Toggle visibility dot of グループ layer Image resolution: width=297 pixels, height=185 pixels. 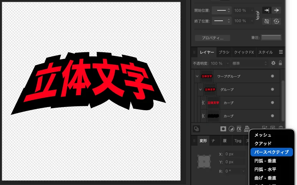(x=272, y=89)
